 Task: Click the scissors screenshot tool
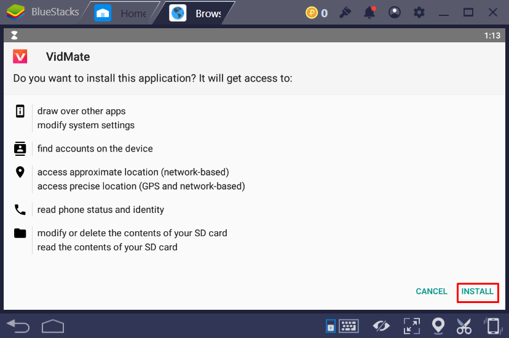tap(464, 325)
